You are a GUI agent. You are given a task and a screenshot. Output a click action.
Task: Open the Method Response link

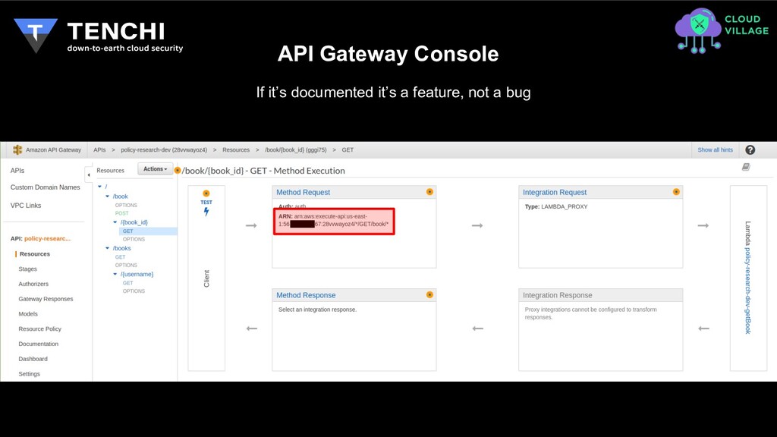coord(306,295)
